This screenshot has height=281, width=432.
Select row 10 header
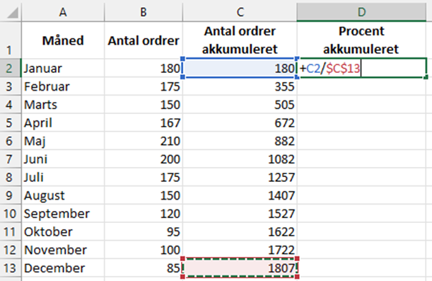click(11, 214)
